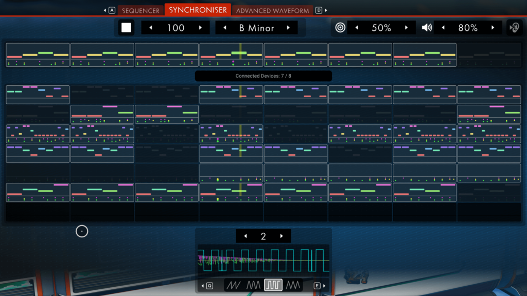
Task: Click the white stop playback button
Action: 126,28
